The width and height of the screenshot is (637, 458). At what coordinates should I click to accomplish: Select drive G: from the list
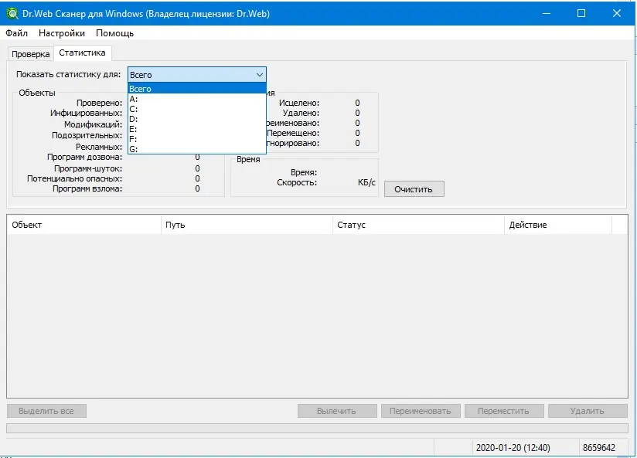[x=197, y=149]
